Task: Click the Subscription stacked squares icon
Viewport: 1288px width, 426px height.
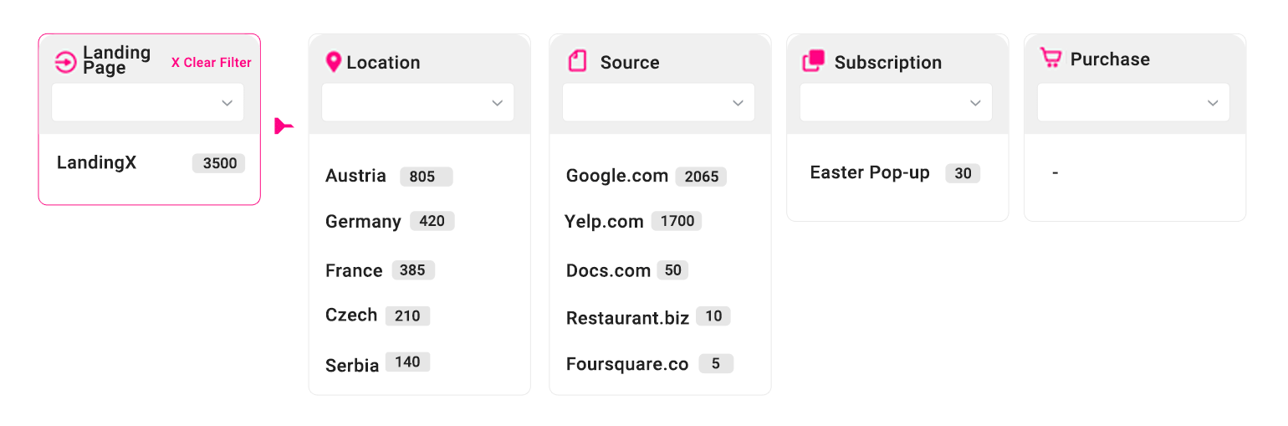Action: point(813,61)
